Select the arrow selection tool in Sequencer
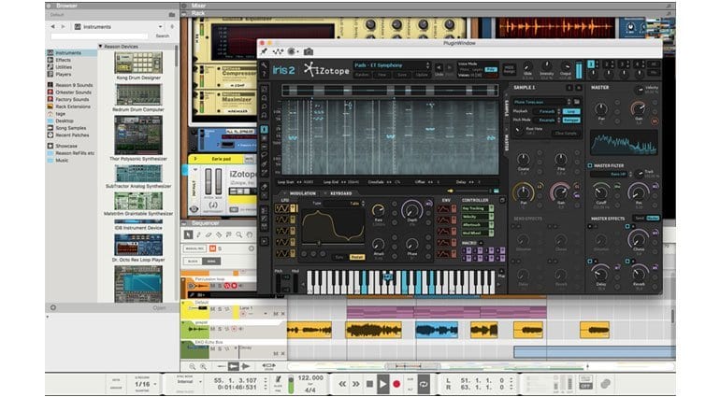The image size is (720, 397). 188,234
